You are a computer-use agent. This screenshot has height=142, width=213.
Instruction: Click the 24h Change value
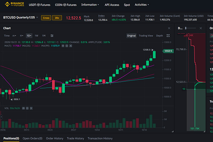pyautogui.click(x=119, y=20)
